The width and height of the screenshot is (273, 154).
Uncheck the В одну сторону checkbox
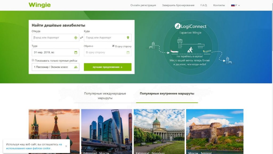pos(113,46)
